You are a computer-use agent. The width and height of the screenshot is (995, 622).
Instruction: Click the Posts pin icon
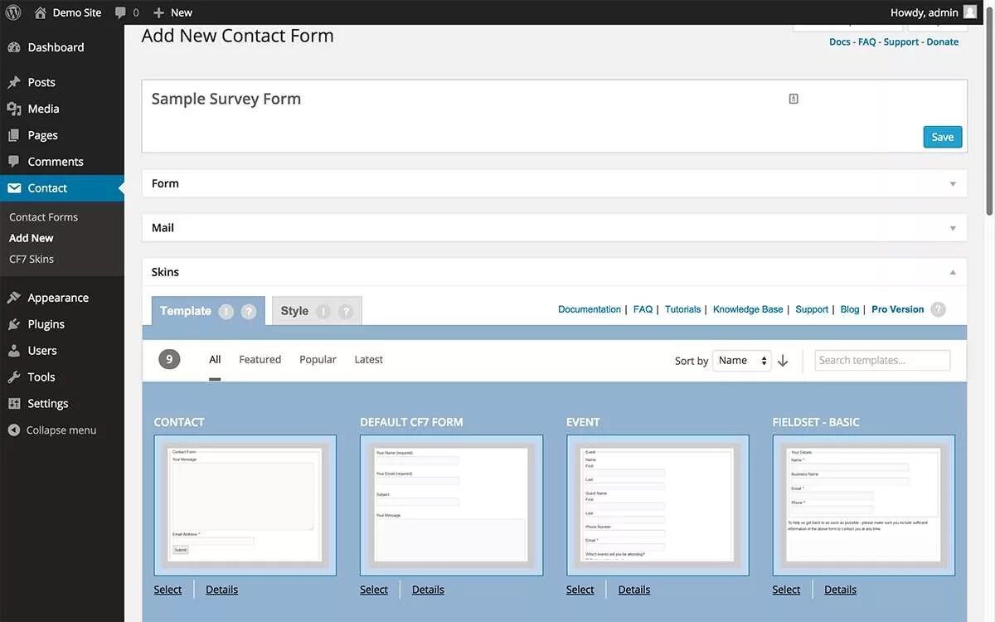click(14, 82)
